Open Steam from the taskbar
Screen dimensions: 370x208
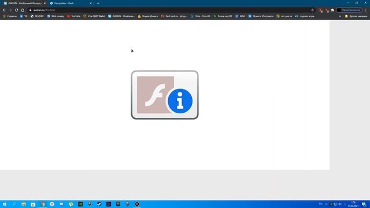pos(99,204)
